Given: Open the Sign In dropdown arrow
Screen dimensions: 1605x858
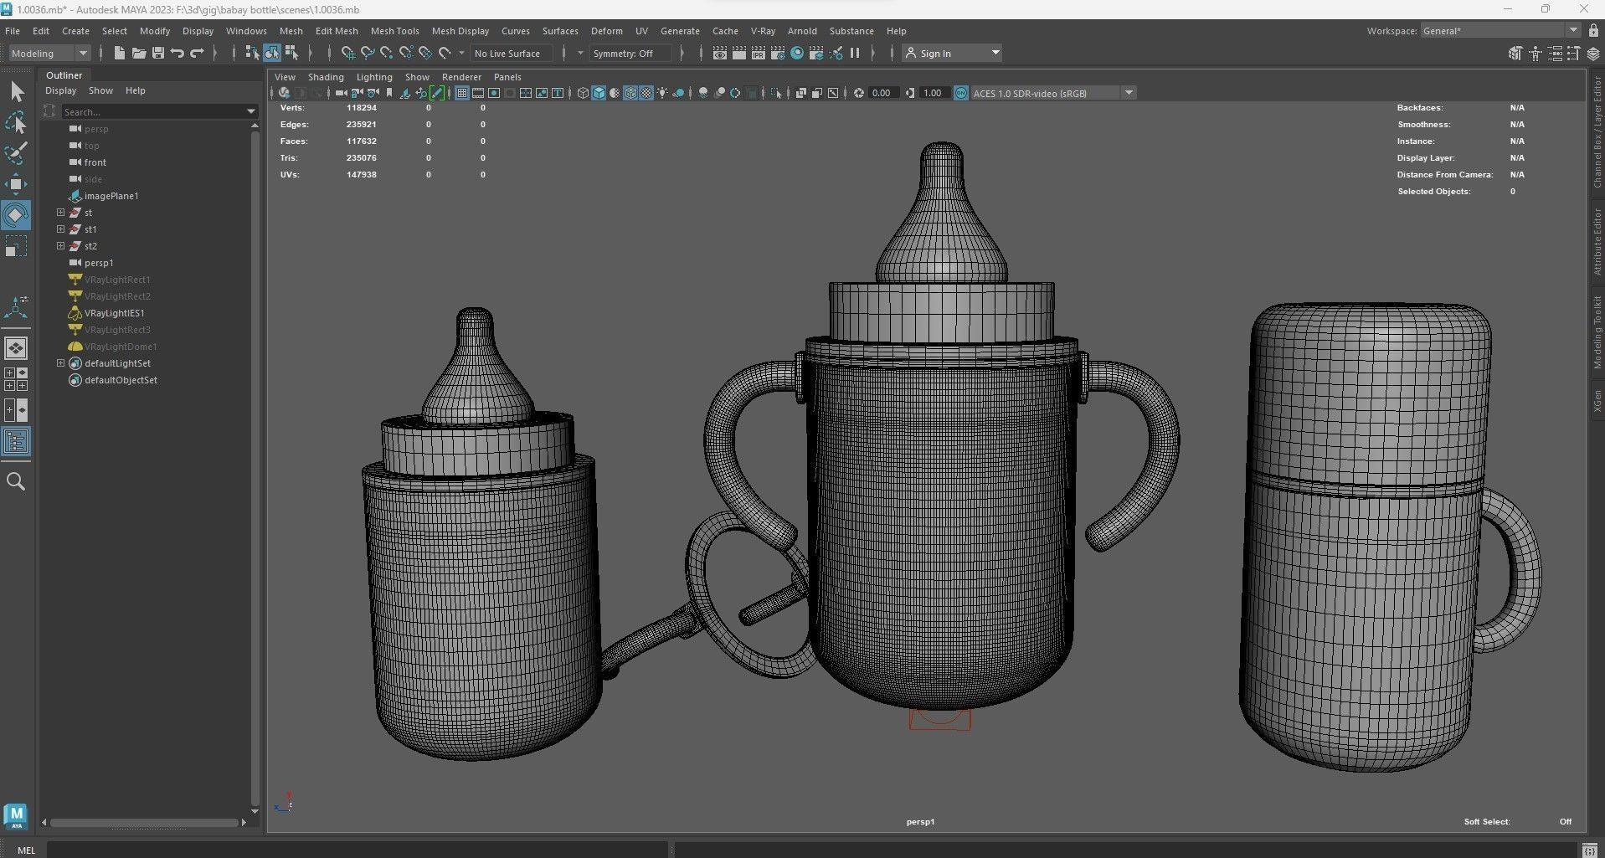Looking at the screenshot, I should 995,53.
